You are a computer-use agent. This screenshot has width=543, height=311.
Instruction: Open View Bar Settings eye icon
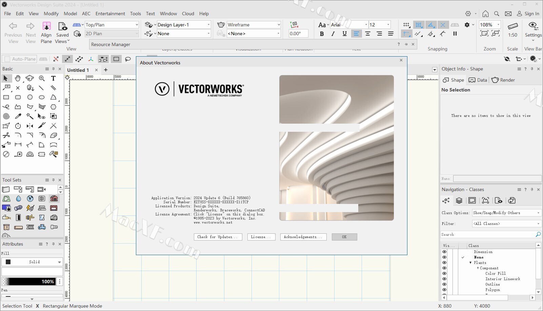pyautogui.click(x=533, y=25)
